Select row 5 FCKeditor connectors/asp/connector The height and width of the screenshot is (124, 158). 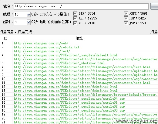(79, 59)
